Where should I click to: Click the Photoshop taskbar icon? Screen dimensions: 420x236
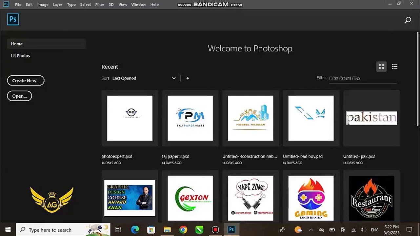[x=231, y=230]
